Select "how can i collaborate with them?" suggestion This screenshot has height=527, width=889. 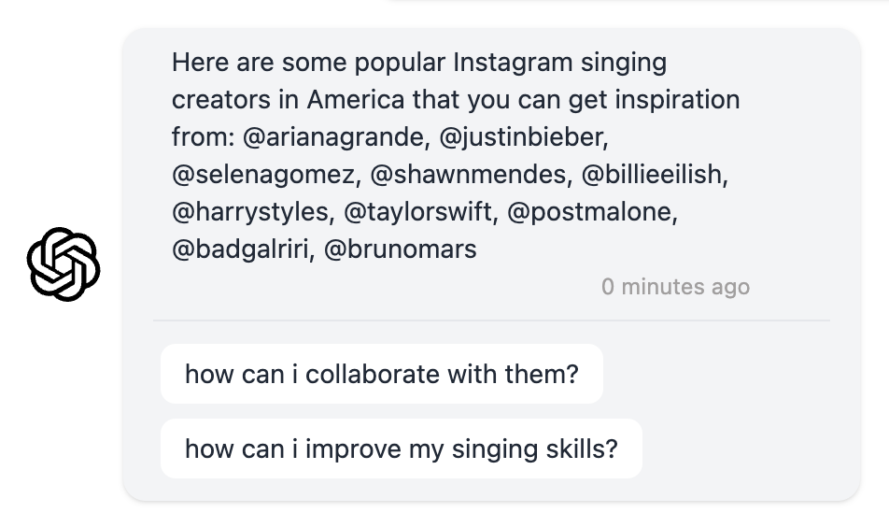point(381,375)
